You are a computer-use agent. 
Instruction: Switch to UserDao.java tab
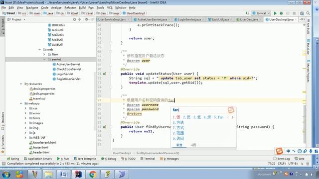tap(249, 19)
